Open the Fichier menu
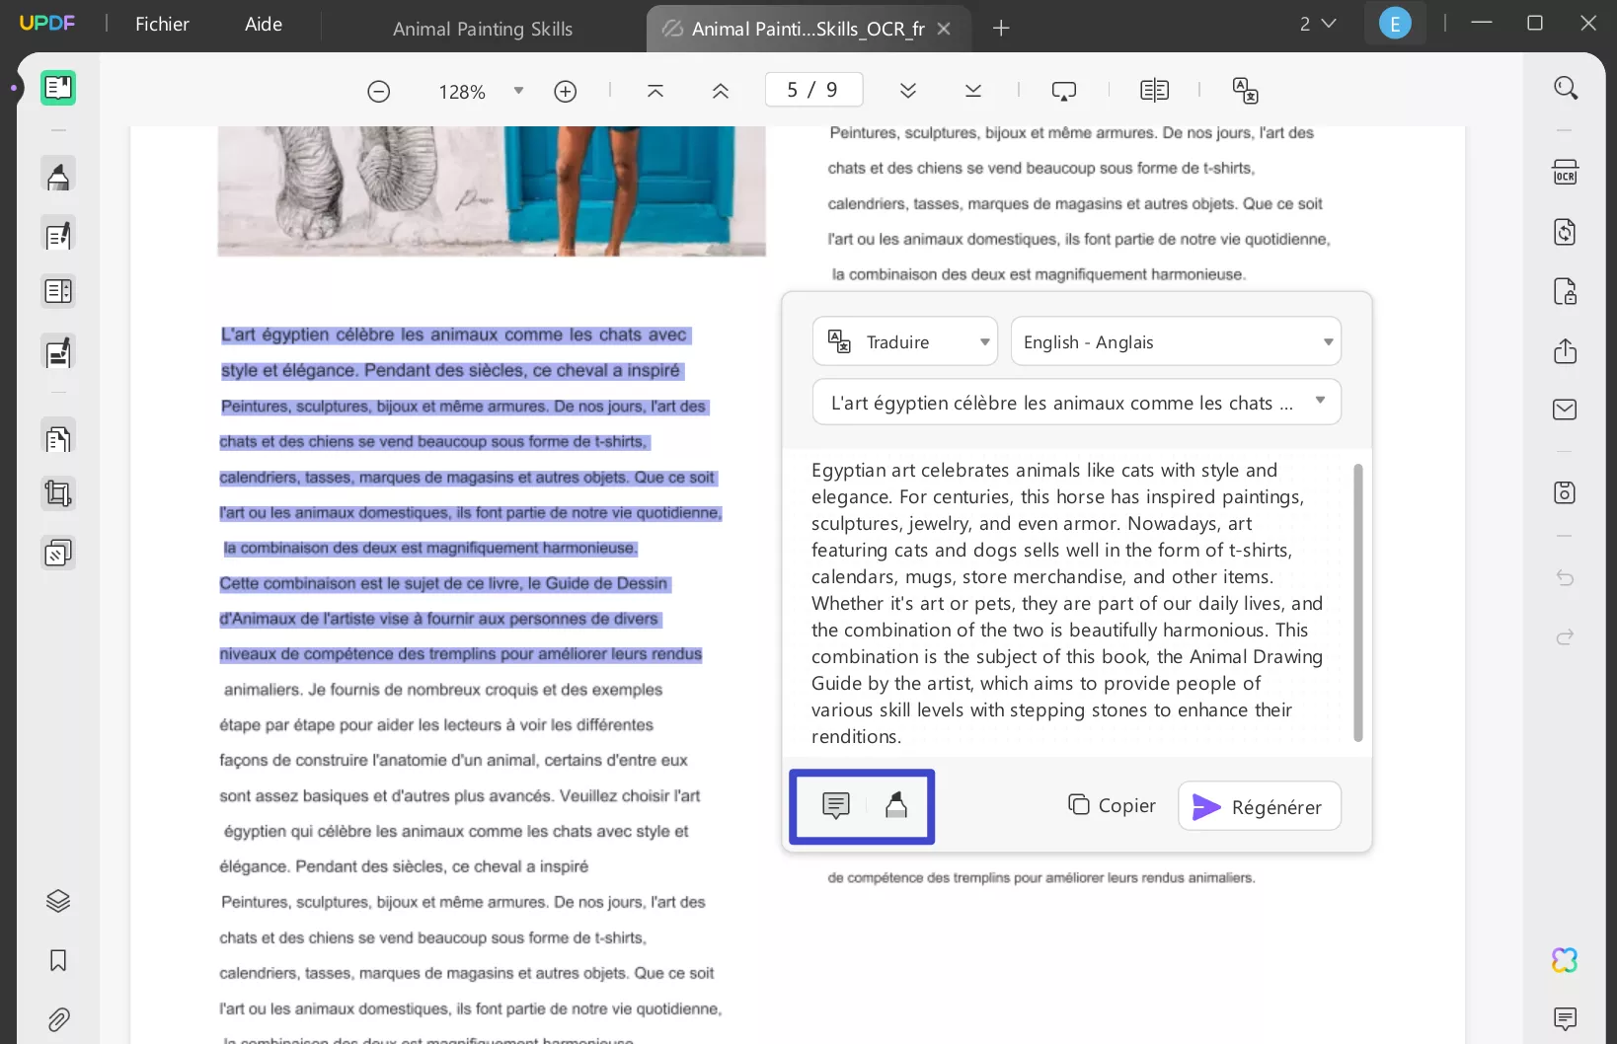The height and width of the screenshot is (1044, 1617). coord(161,24)
